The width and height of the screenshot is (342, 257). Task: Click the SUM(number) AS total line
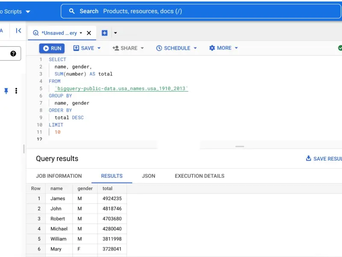click(x=83, y=74)
